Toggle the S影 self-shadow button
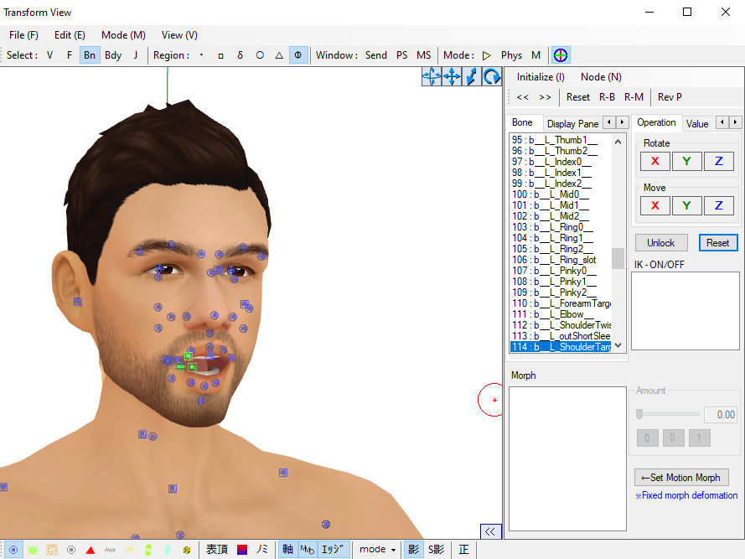 pos(436,550)
